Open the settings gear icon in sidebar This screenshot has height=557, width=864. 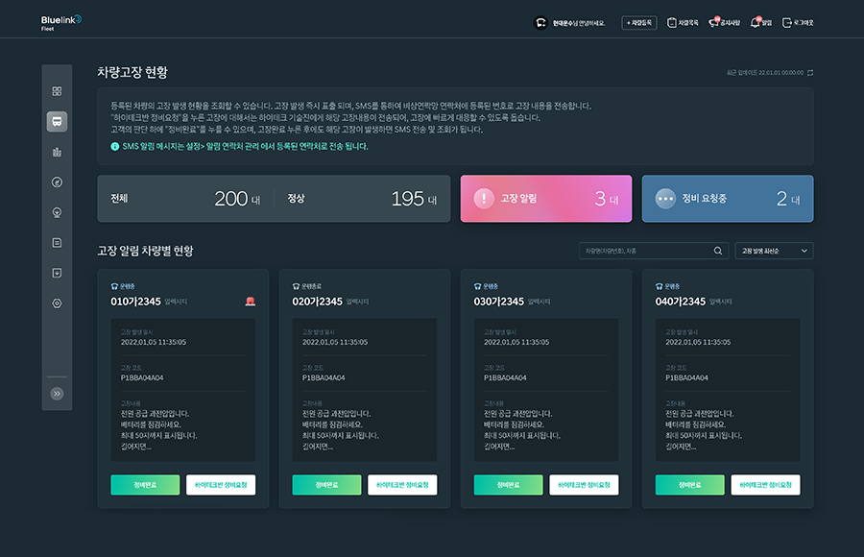[x=57, y=303]
